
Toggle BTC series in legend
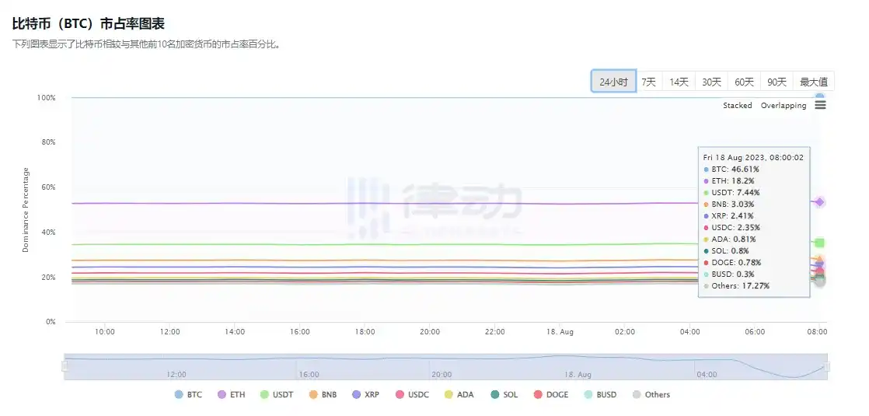click(x=188, y=395)
